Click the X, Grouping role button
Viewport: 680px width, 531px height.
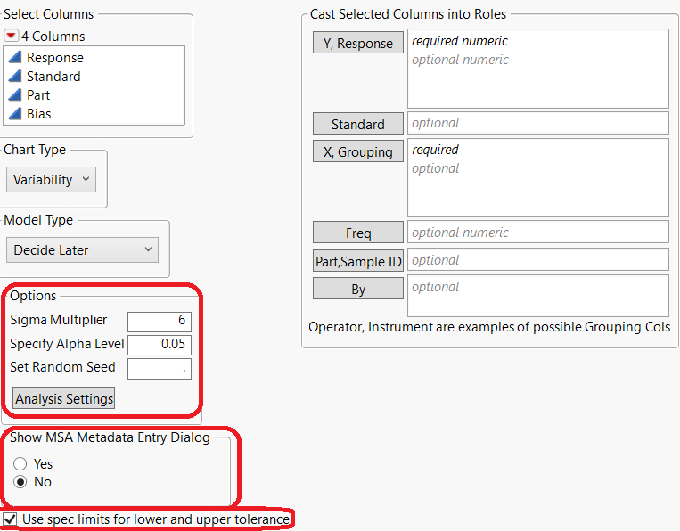point(358,151)
